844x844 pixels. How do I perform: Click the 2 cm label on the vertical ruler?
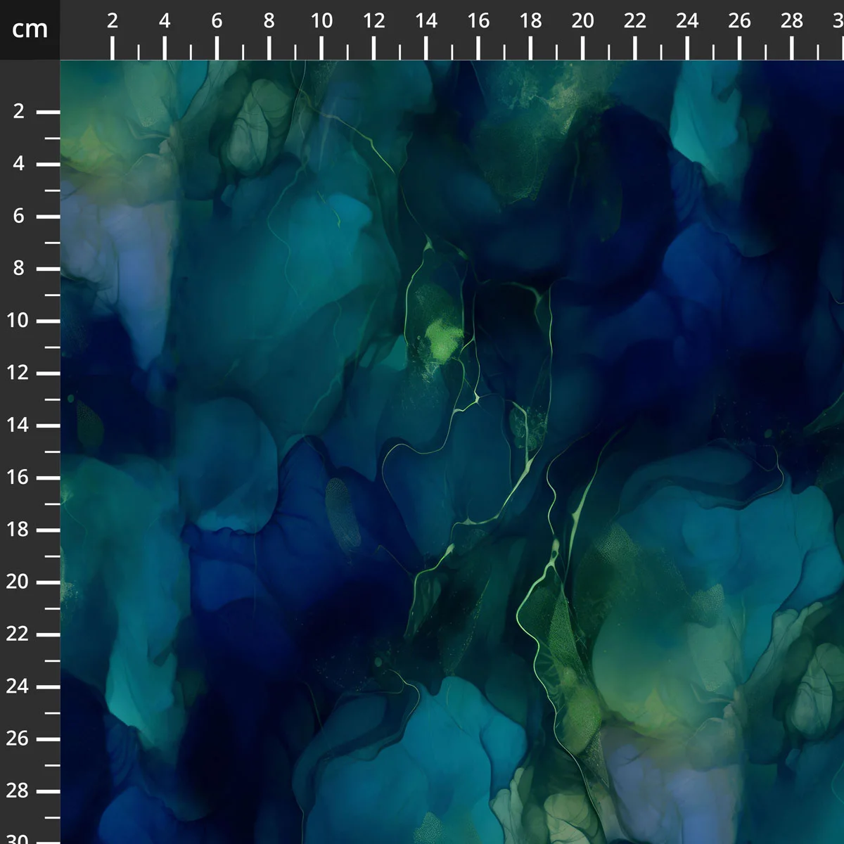point(18,111)
